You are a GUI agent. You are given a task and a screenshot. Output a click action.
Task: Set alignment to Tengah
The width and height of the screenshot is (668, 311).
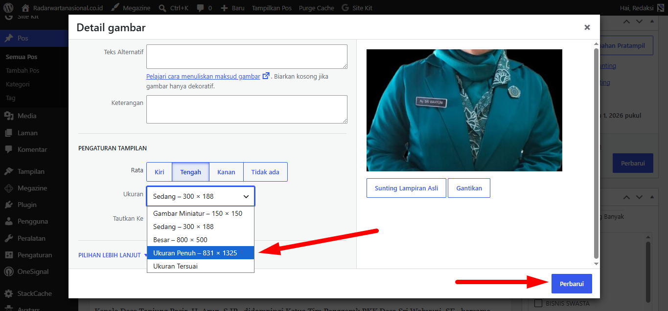tap(191, 172)
